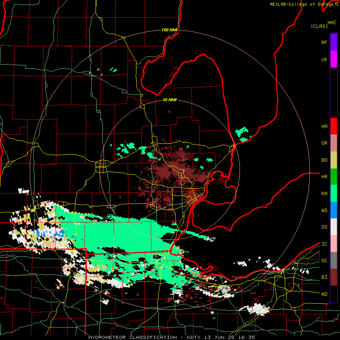This screenshot has height=340, width=340.
Task: Click the ND black legend swatch
Action: tap(334, 294)
